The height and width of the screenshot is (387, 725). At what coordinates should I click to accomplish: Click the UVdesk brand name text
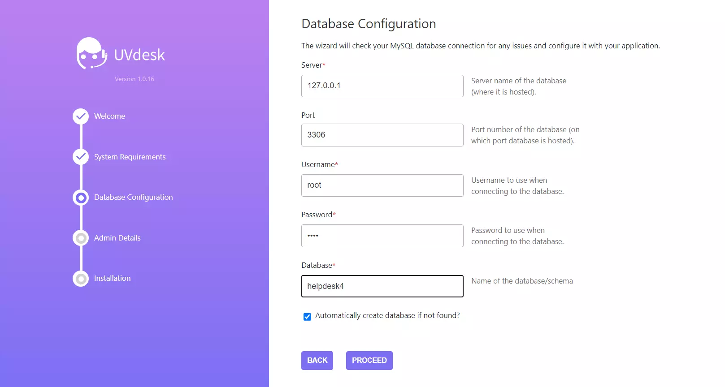coord(139,55)
